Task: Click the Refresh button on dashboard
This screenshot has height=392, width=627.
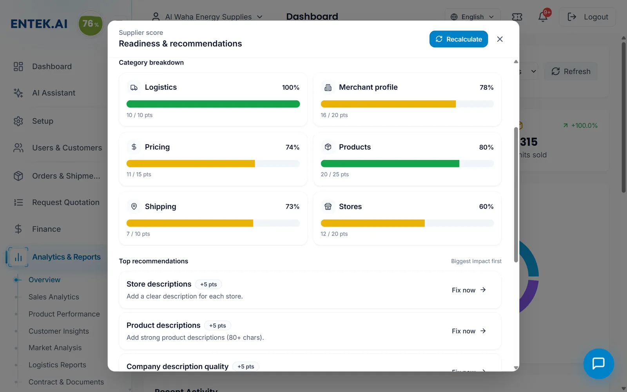Action: click(x=571, y=71)
